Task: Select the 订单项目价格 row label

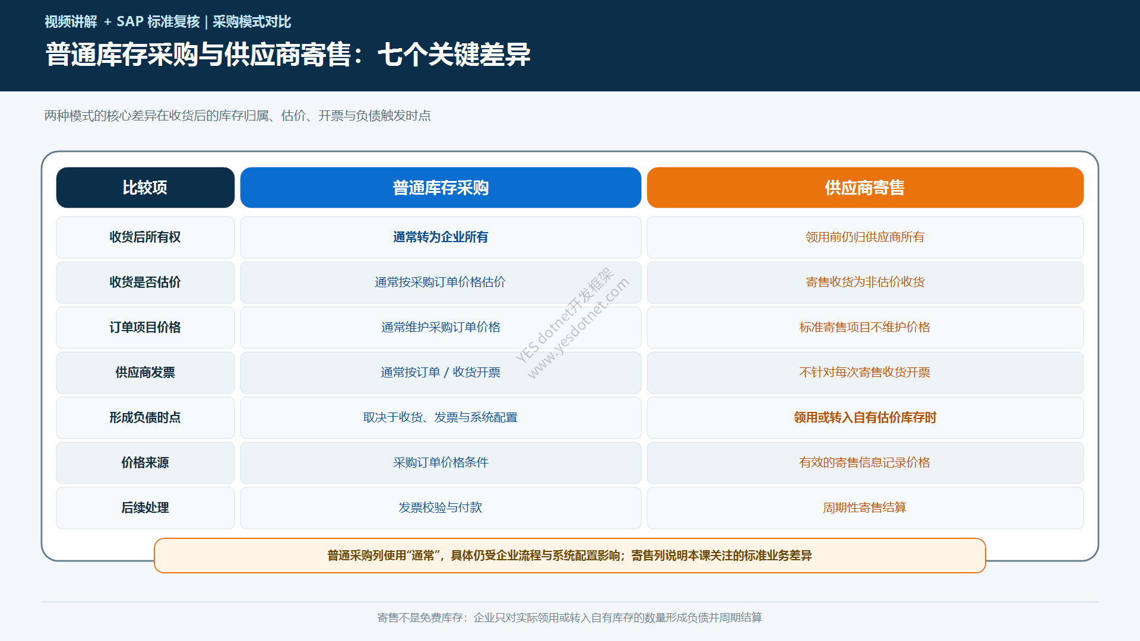Action: [145, 328]
